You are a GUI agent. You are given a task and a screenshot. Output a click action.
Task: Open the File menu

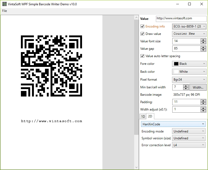pyautogui.click(x=4, y=11)
